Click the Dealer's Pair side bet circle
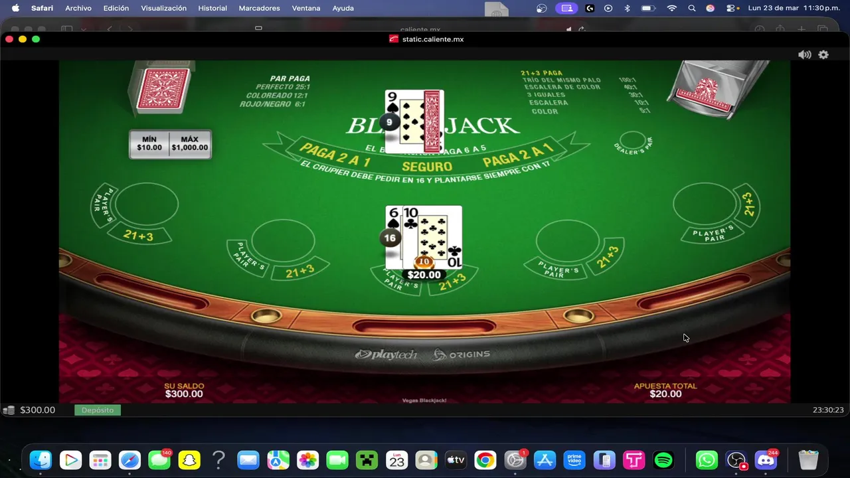850x478 pixels. 633,140
